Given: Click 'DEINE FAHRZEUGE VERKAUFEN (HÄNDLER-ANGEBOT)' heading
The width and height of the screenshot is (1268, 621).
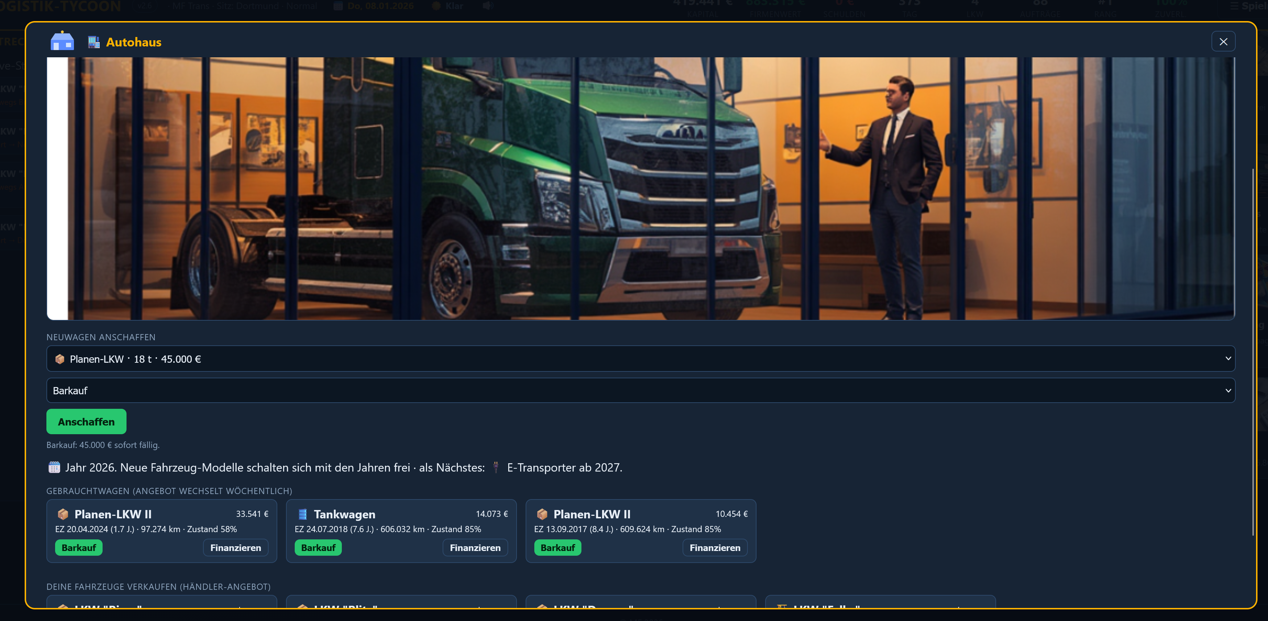Looking at the screenshot, I should (158, 587).
